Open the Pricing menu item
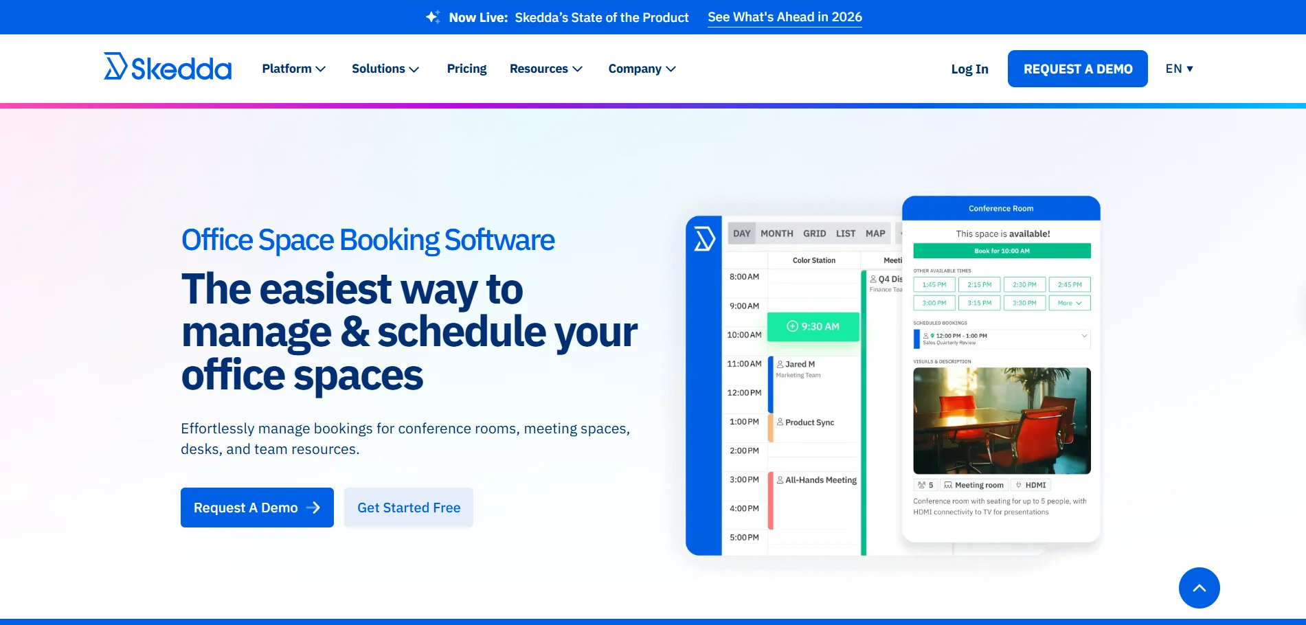Image resolution: width=1306 pixels, height=625 pixels. pos(466,68)
